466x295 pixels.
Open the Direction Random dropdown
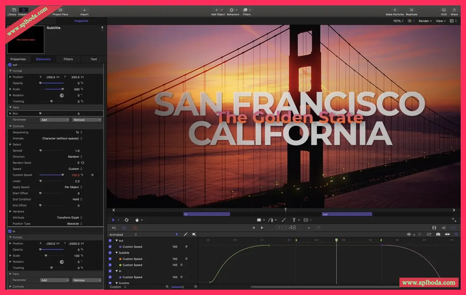75,157
